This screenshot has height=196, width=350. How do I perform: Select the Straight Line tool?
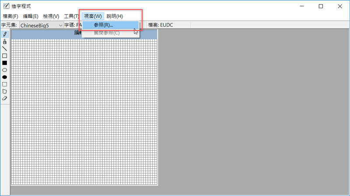(x=5, y=48)
